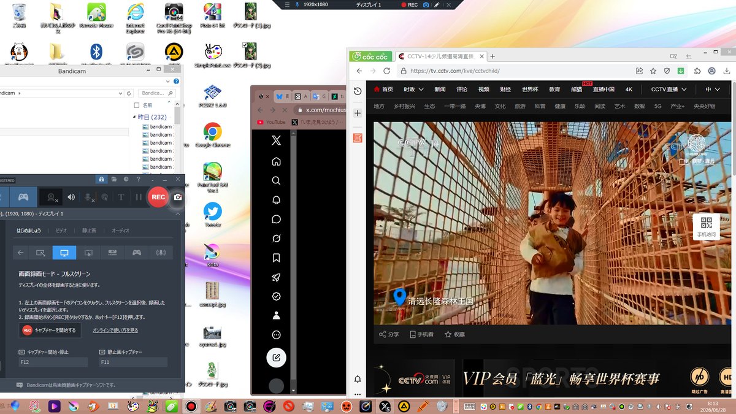
Task: Click the CCTV address bar URL
Action: [x=455, y=71]
